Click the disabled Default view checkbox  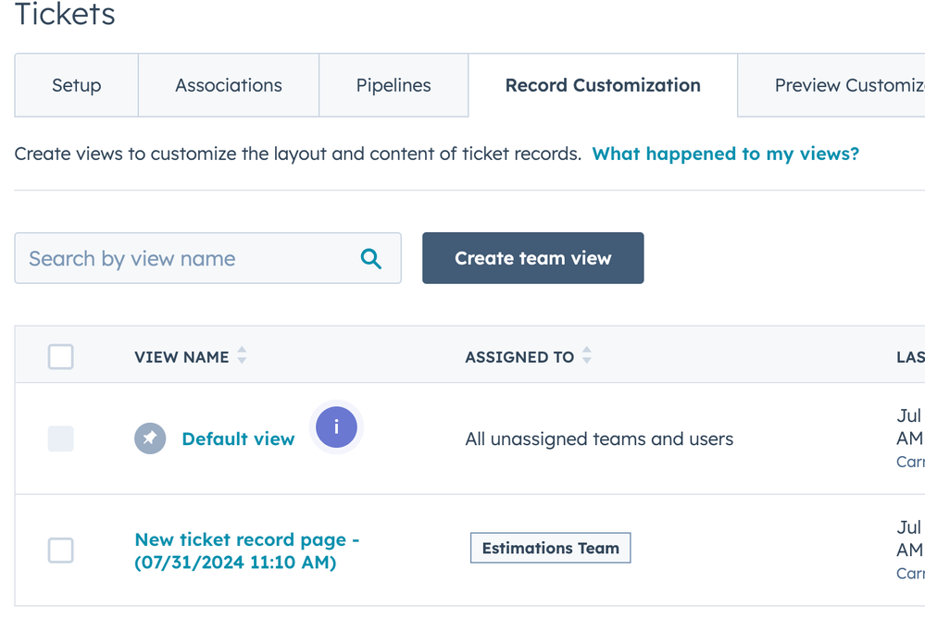pyautogui.click(x=61, y=439)
